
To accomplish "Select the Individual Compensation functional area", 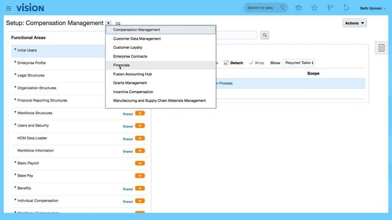I will point(38,200).
